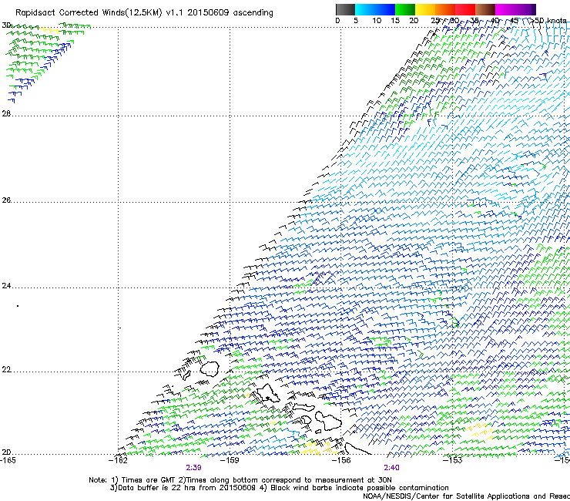Click the '15' legend scale label

[x=395, y=21]
